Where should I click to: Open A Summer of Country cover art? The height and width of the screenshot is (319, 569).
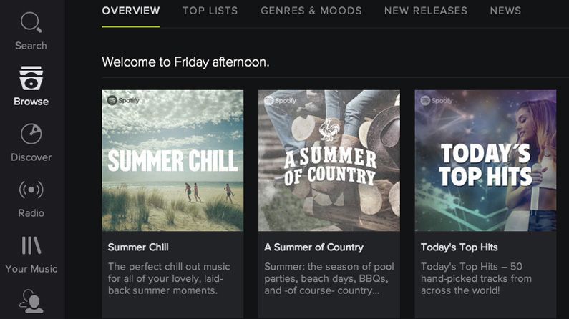pyautogui.click(x=329, y=161)
